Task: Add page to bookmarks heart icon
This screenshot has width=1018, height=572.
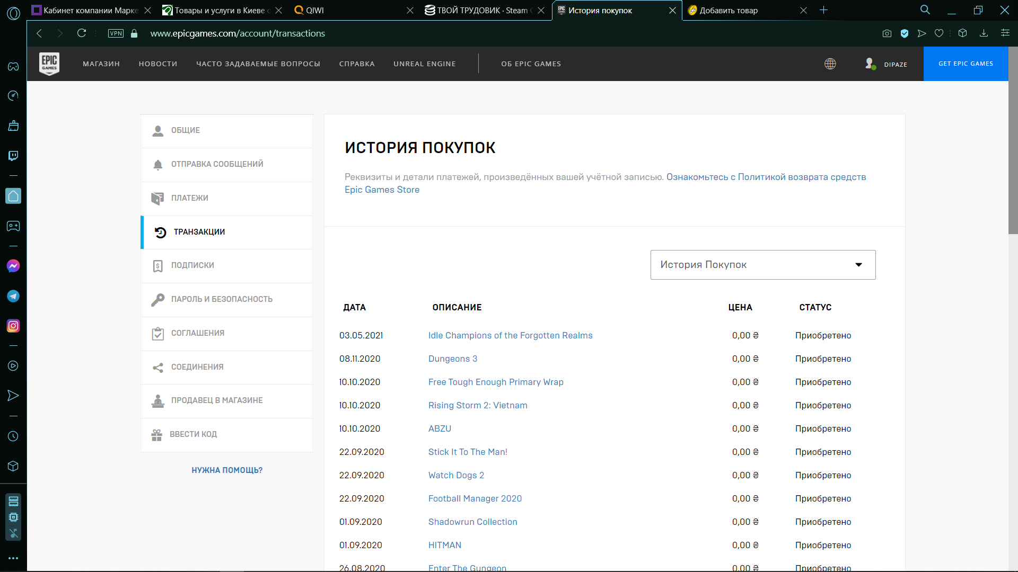Action: pyautogui.click(x=939, y=33)
